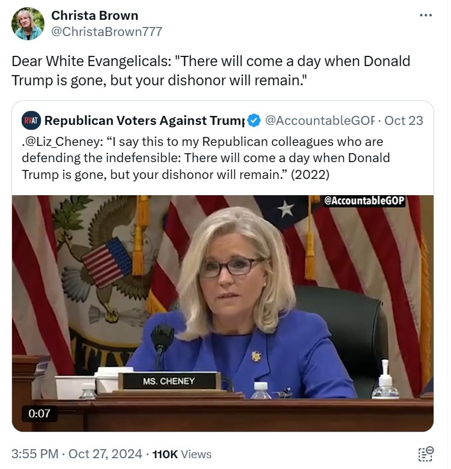
Task: Click the @AccountableGOP watermark on video
Action: click(364, 201)
